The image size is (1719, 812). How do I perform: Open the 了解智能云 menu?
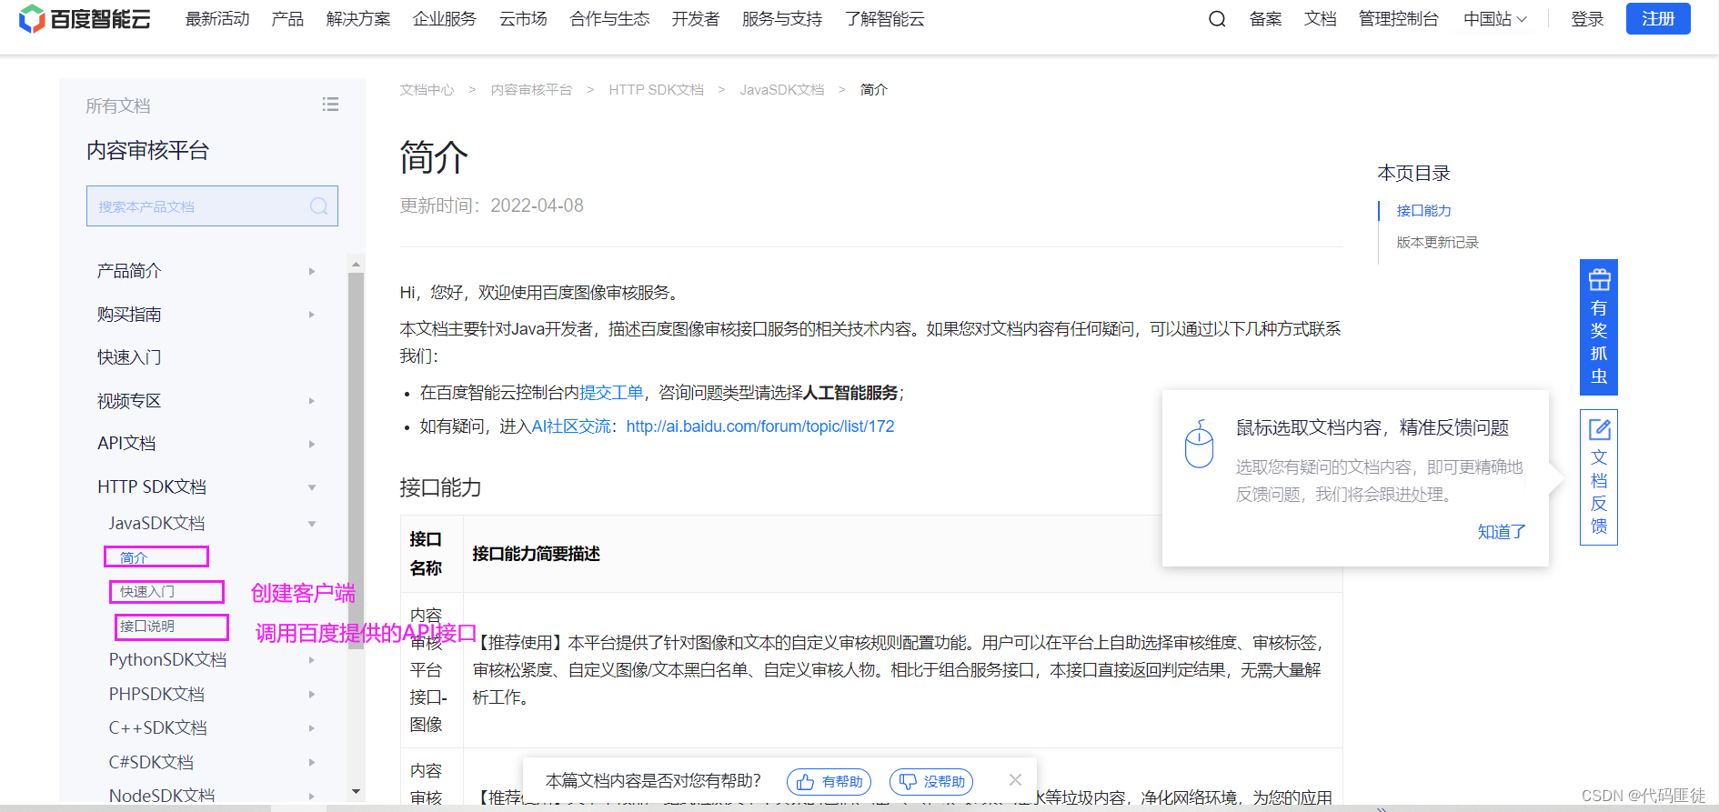885,19
